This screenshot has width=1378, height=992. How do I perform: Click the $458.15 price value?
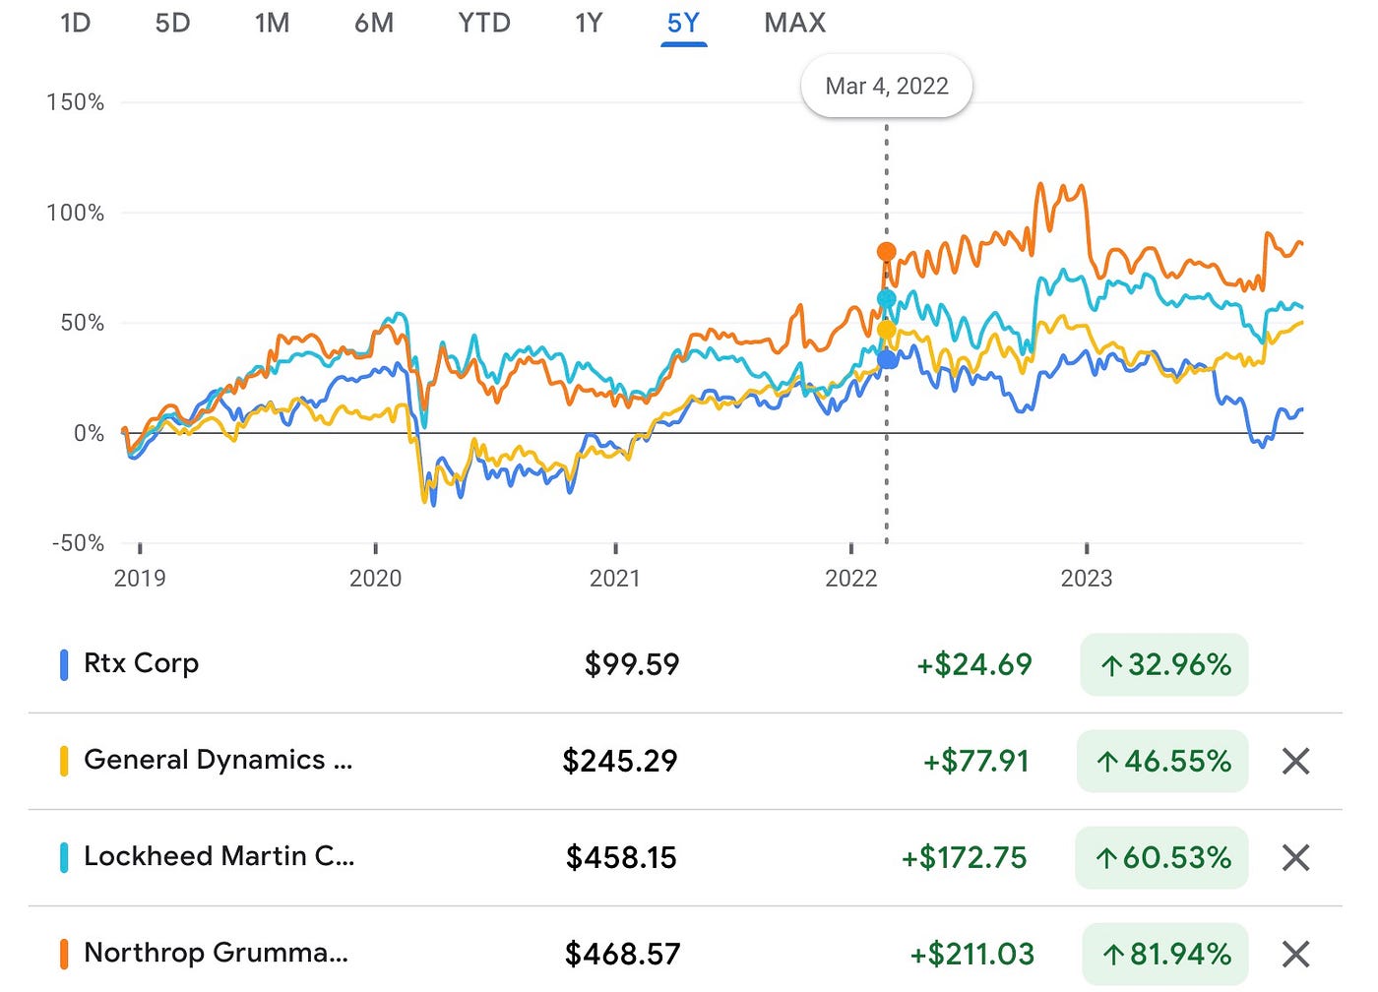pyautogui.click(x=621, y=857)
